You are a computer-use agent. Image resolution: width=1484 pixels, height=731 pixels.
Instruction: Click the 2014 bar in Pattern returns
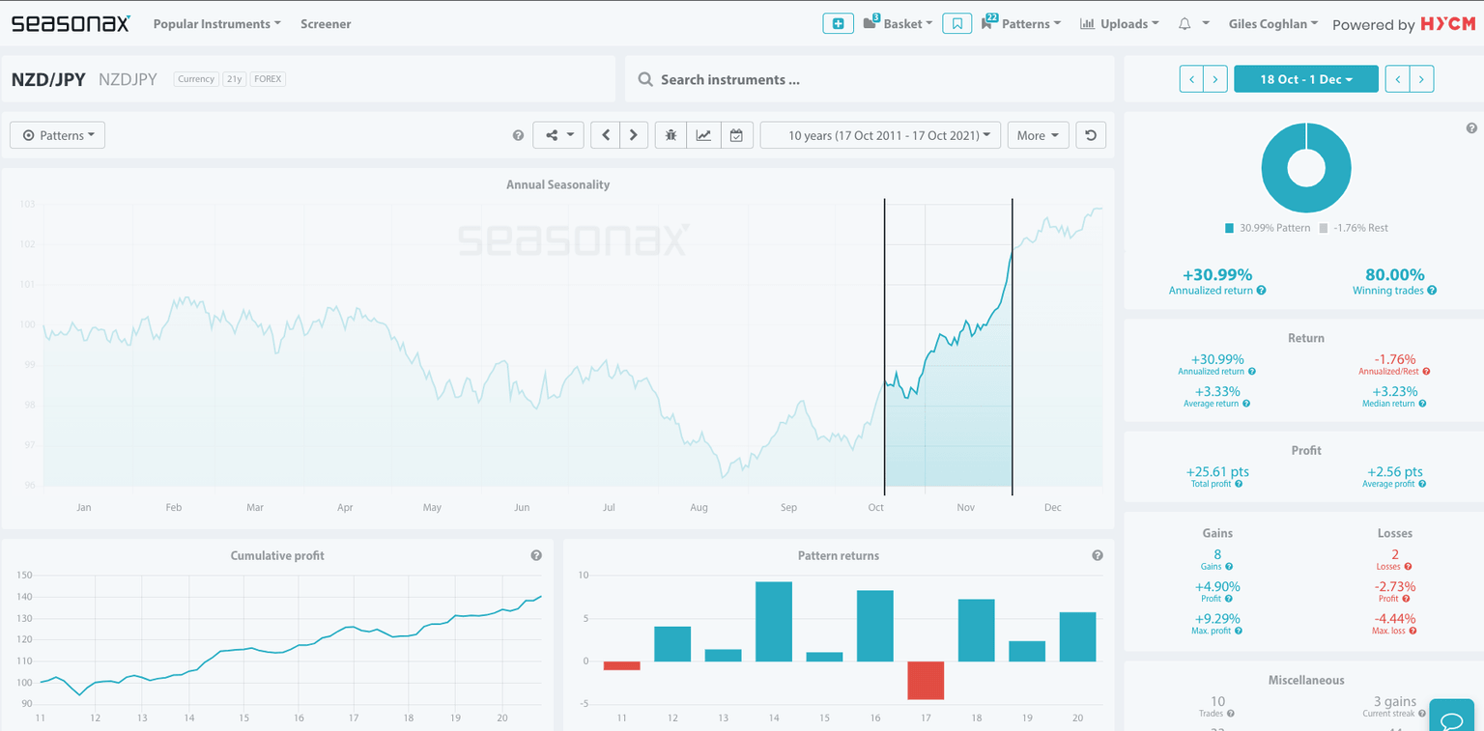tap(773, 621)
